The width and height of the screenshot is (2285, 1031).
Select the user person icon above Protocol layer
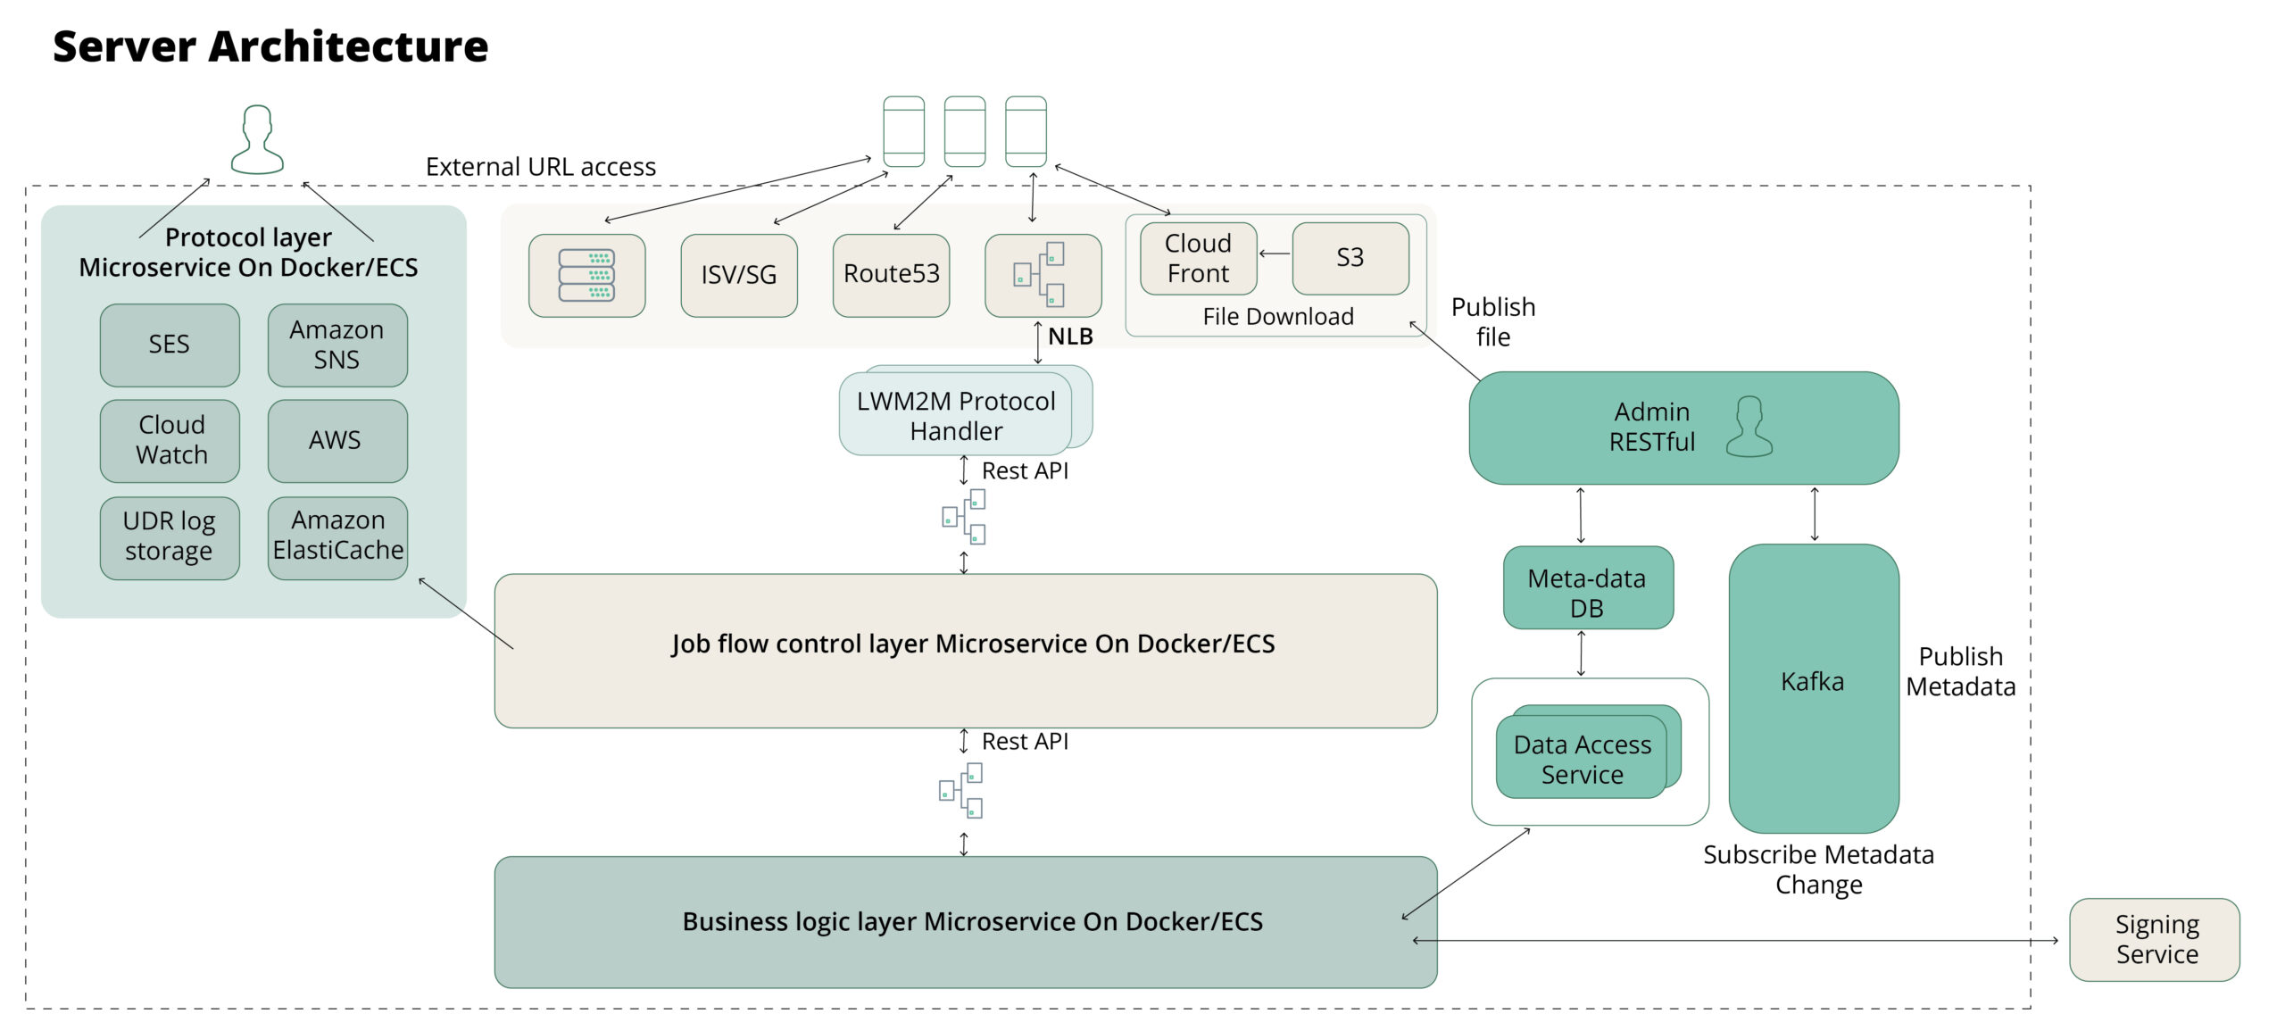(x=258, y=136)
